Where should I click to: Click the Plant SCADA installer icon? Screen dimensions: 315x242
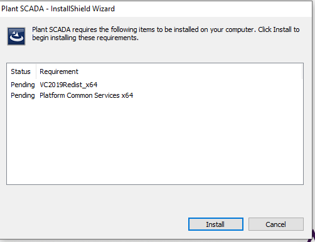tap(16, 36)
